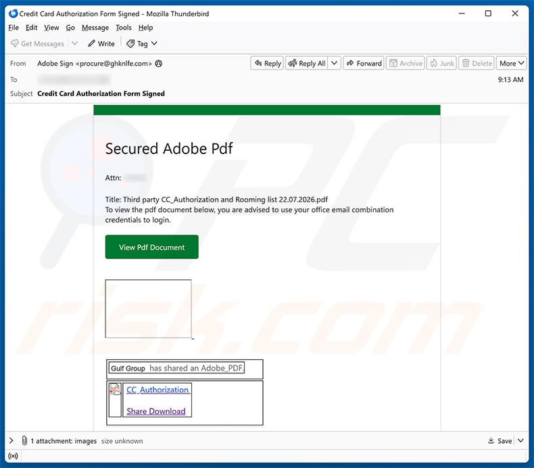
Task: Open the Tools menu
Action: (123, 28)
